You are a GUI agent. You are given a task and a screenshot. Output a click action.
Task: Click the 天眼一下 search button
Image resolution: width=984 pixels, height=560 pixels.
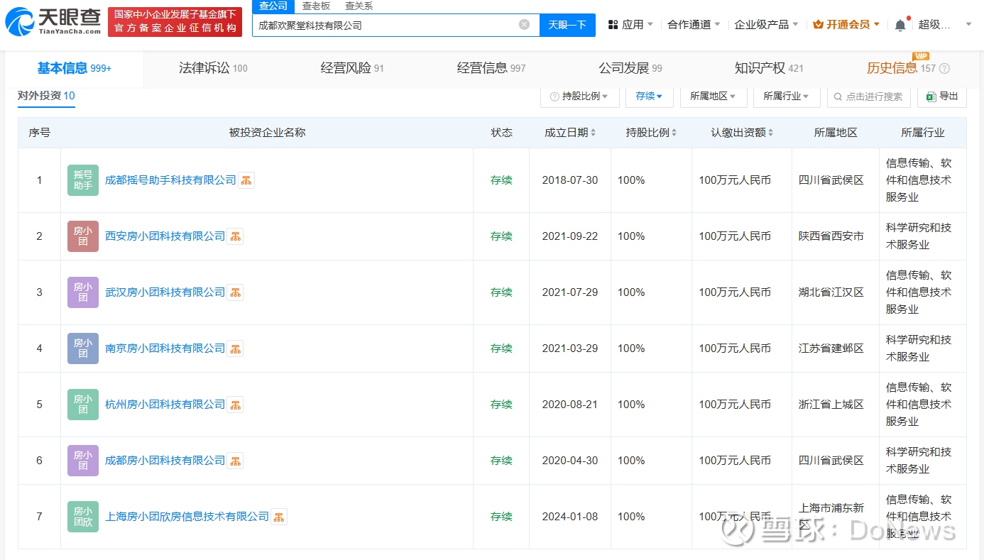[x=567, y=25]
